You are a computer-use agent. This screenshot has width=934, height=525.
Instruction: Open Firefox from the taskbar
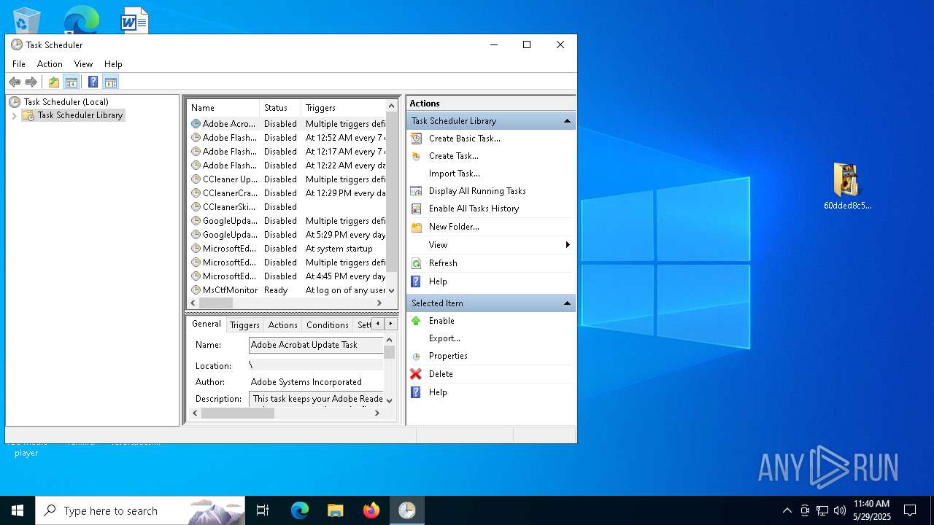click(x=371, y=510)
